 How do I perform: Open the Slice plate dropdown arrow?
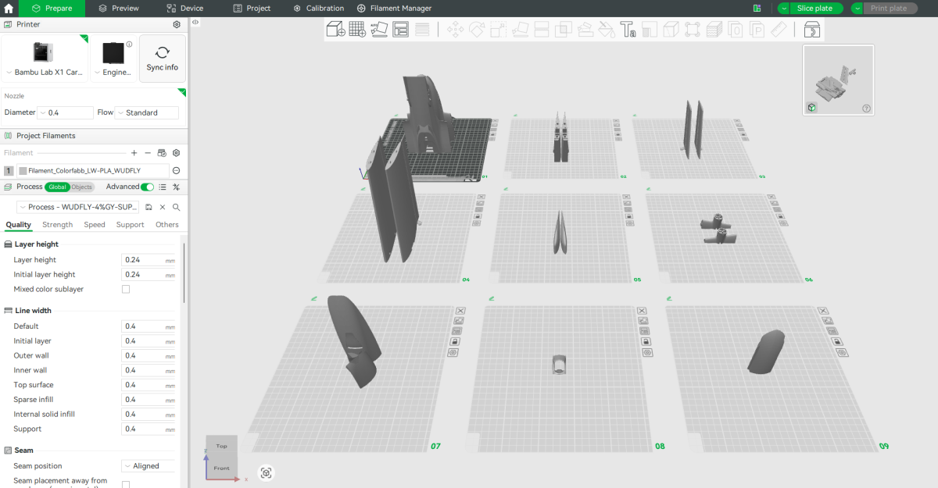[x=784, y=9]
